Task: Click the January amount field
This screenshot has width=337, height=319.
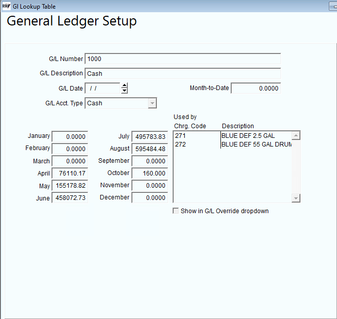Action: pyautogui.click(x=70, y=136)
